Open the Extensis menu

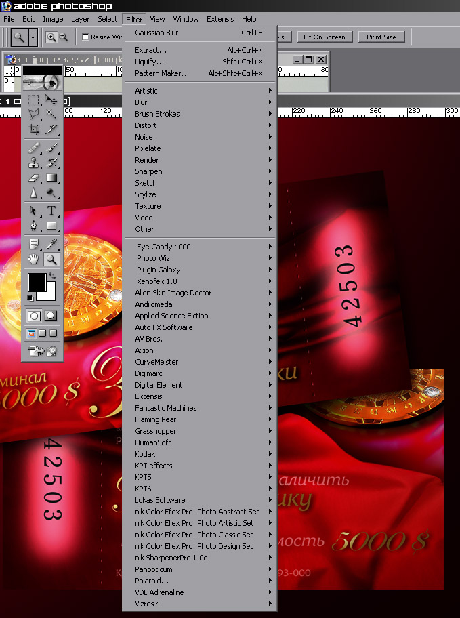click(x=220, y=19)
